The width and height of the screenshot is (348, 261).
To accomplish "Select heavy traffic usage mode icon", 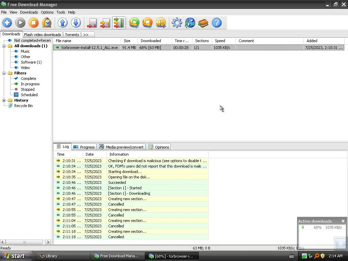I will click(119, 23).
